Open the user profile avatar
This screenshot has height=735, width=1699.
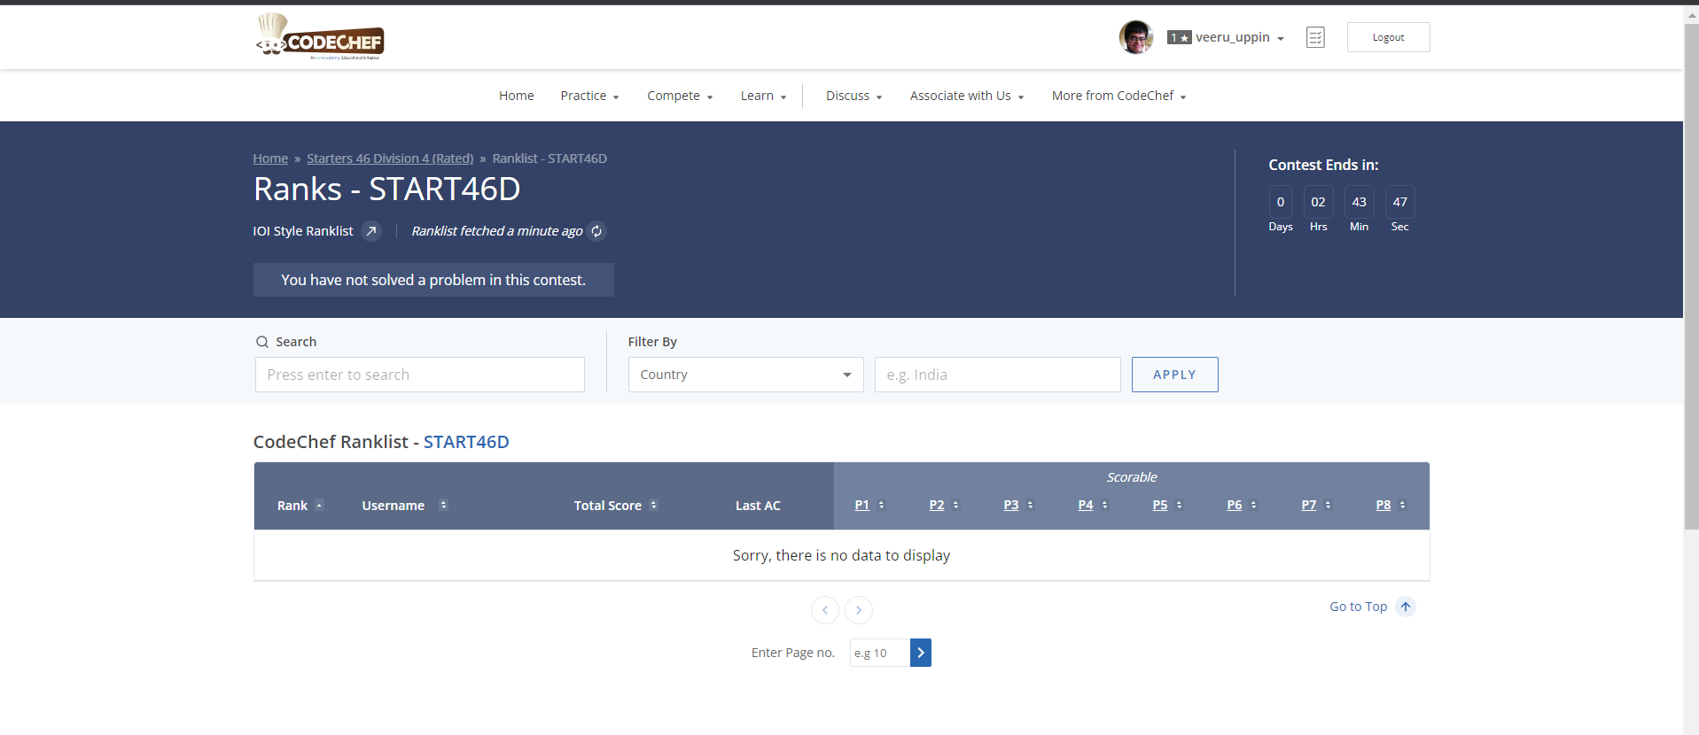click(x=1136, y=37)
